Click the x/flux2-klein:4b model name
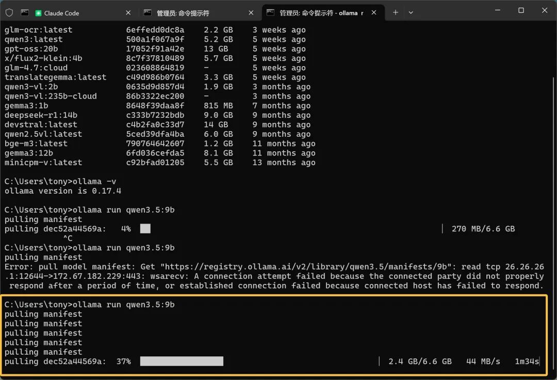 (43, 58)
